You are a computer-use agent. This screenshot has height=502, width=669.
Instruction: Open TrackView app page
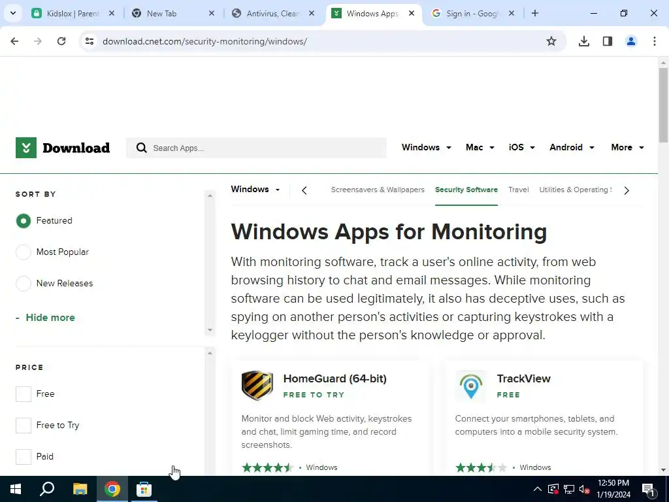pyautogui.click(x=523, y=378)
